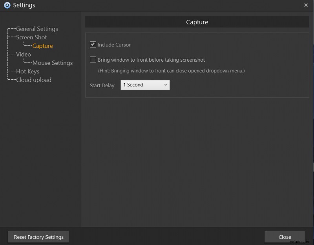This screenshot has height=245, width=314.
Task: Uncheck the Include Cursor option
Action: [93, 44]
